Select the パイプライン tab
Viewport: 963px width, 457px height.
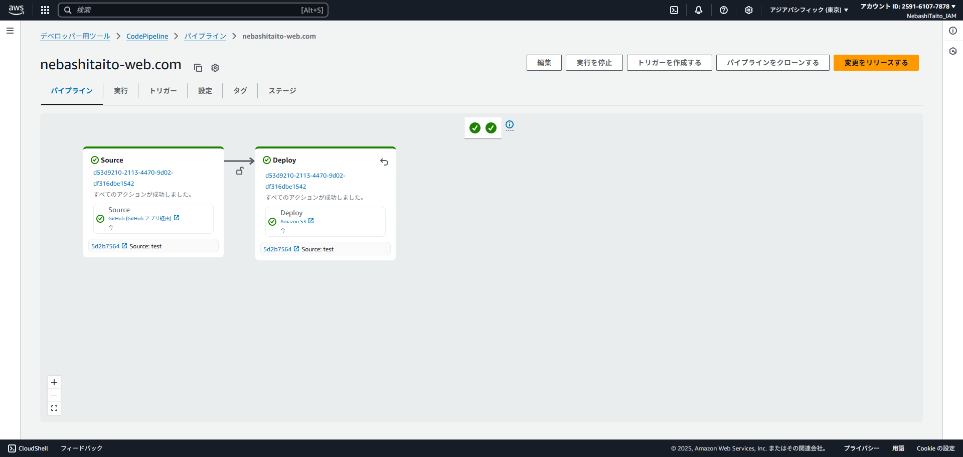click(72, 91)
